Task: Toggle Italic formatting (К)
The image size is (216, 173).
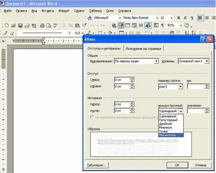Action: pyautogui.click(x=185, y=18)
